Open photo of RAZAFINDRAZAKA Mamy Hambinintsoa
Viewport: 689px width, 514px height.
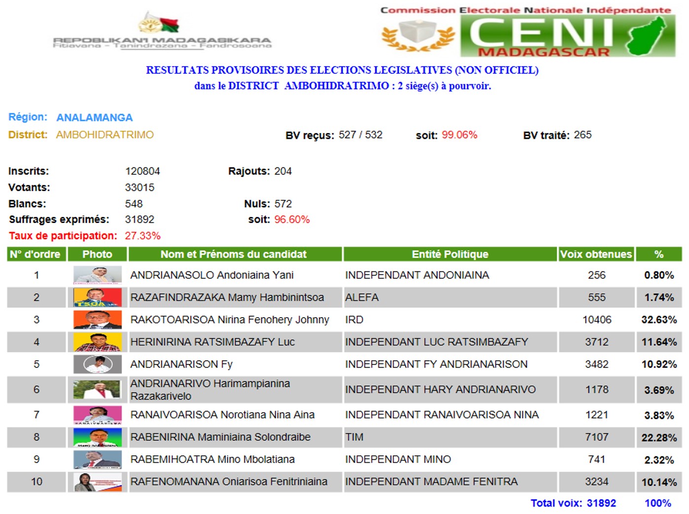98,297
